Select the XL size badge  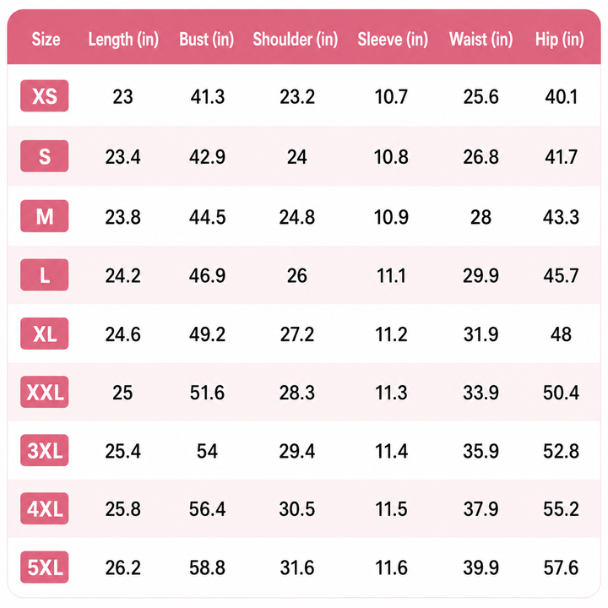[x=45, y=334]
